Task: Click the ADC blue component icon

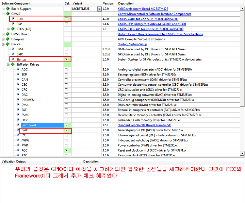Action: coord(18,69)
